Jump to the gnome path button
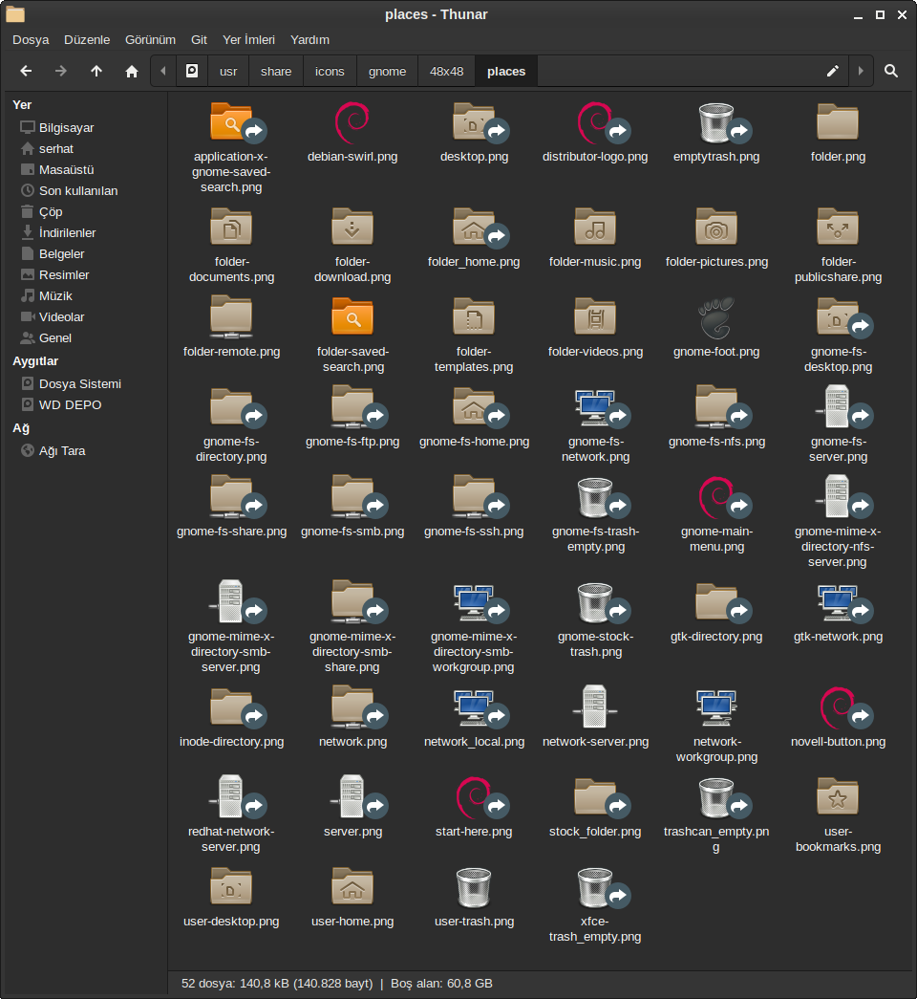 387,71
